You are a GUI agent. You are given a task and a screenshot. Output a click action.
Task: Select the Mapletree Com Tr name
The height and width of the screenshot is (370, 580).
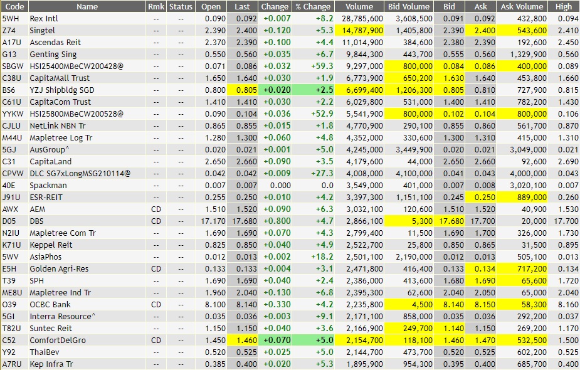point(63,233)
